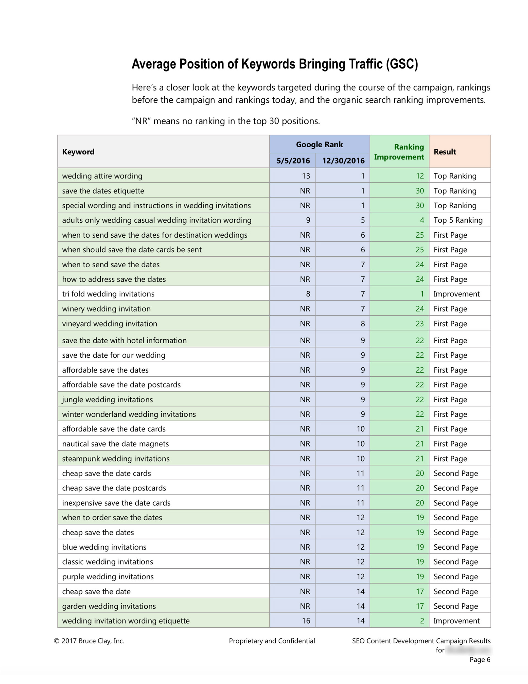Click the '5/5/2016' date column header
The width and height of the screenshot is (528, 684).
(x=293, y=161)
